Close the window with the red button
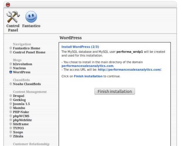182x146 pixels. 8,5
